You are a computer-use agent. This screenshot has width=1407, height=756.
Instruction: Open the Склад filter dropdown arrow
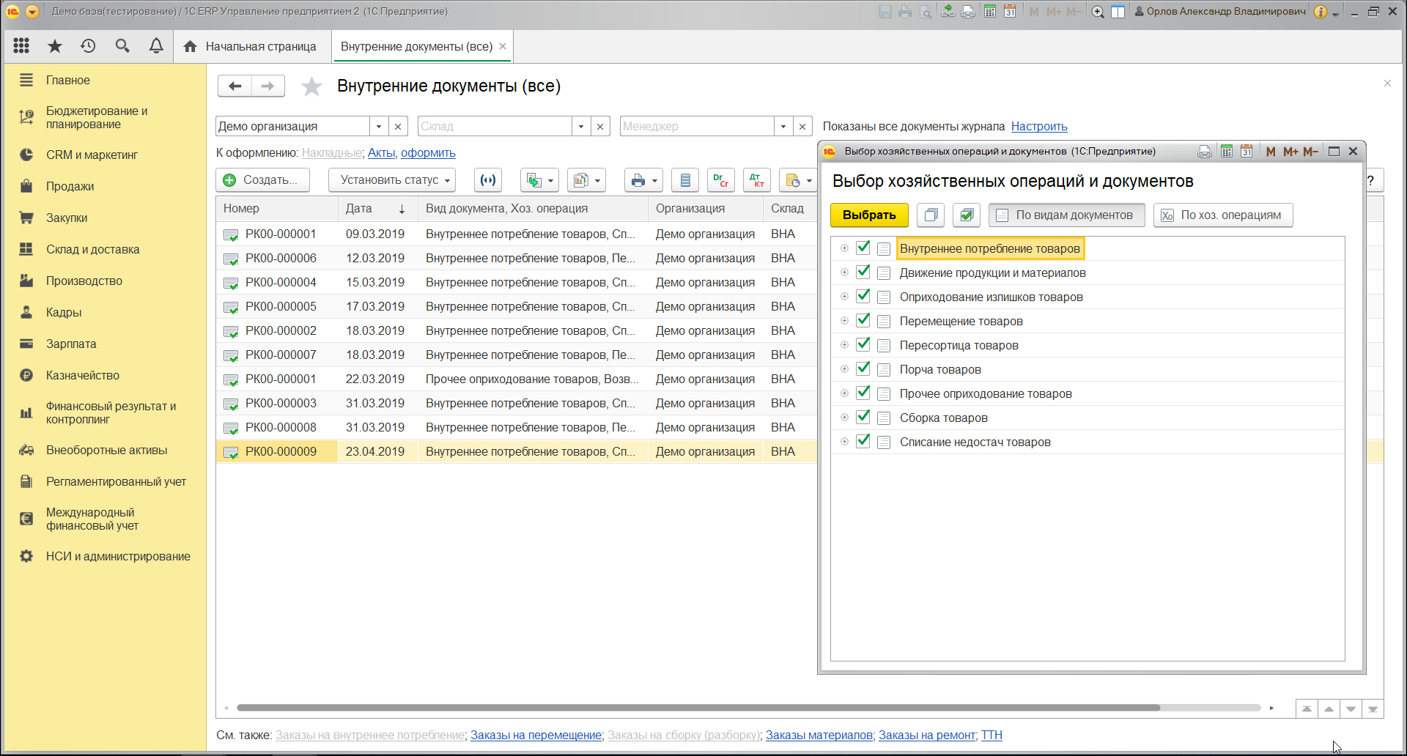click(581, 126)
